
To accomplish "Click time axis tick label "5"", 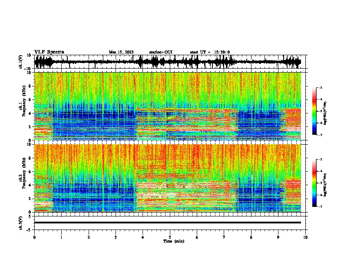I will pos(170,237).
